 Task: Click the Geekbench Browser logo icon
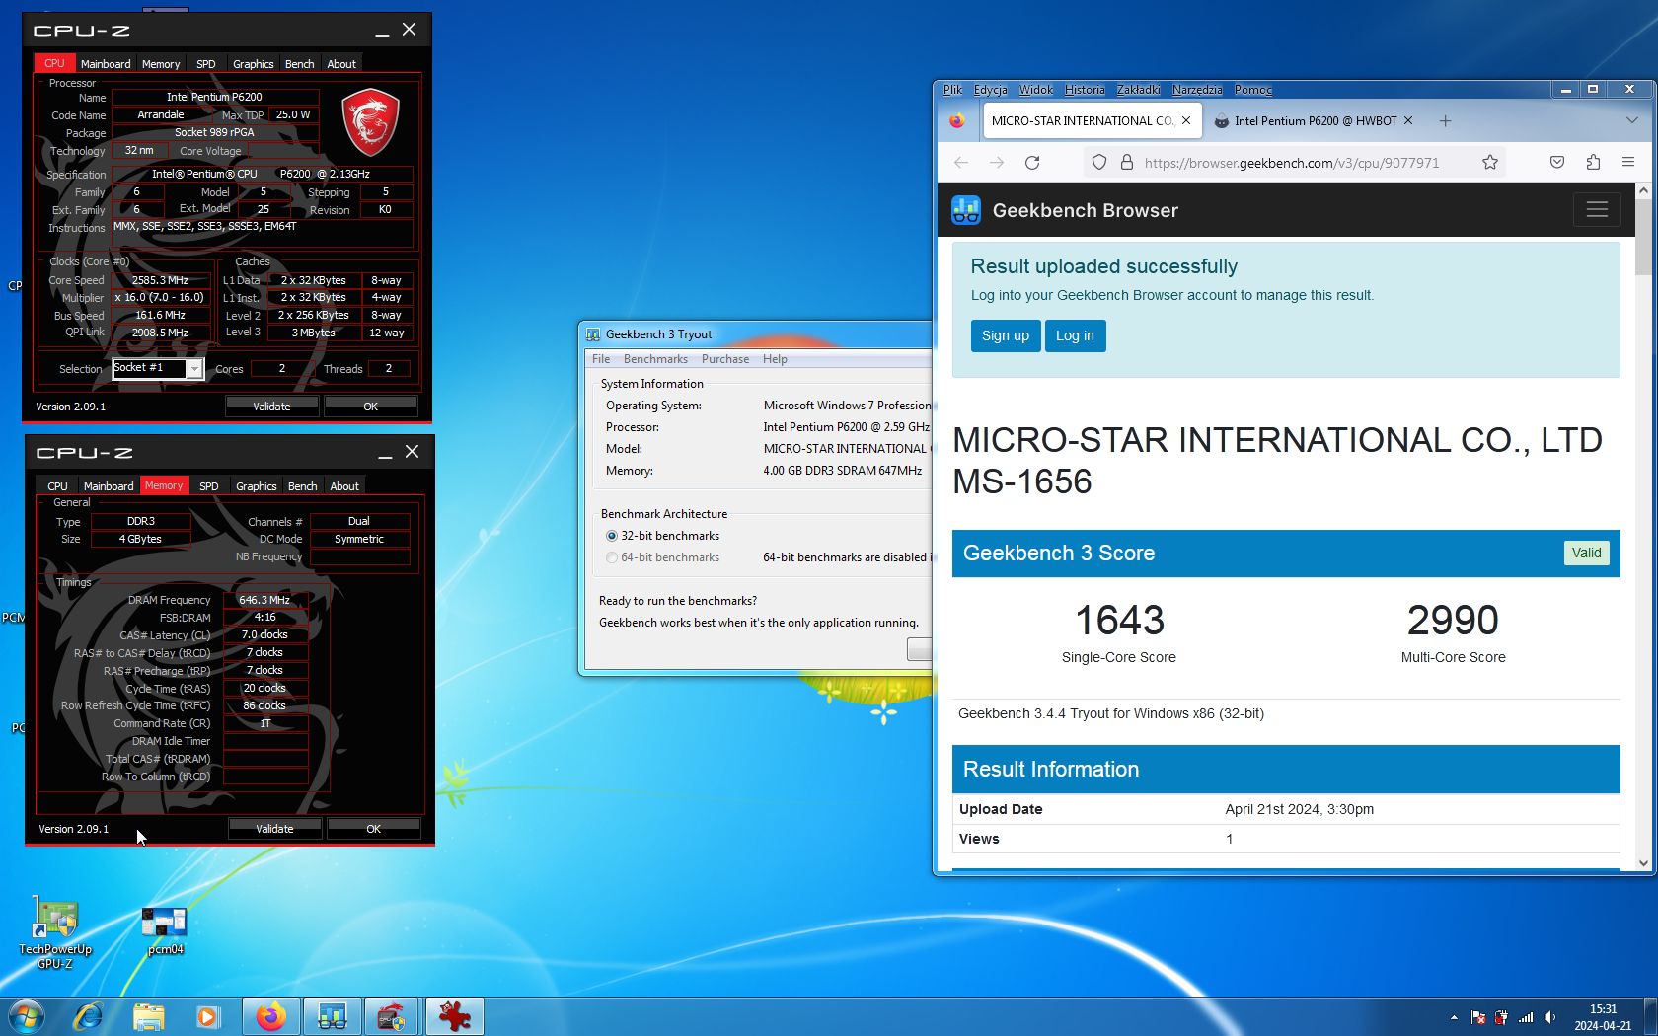coord(966,210)
